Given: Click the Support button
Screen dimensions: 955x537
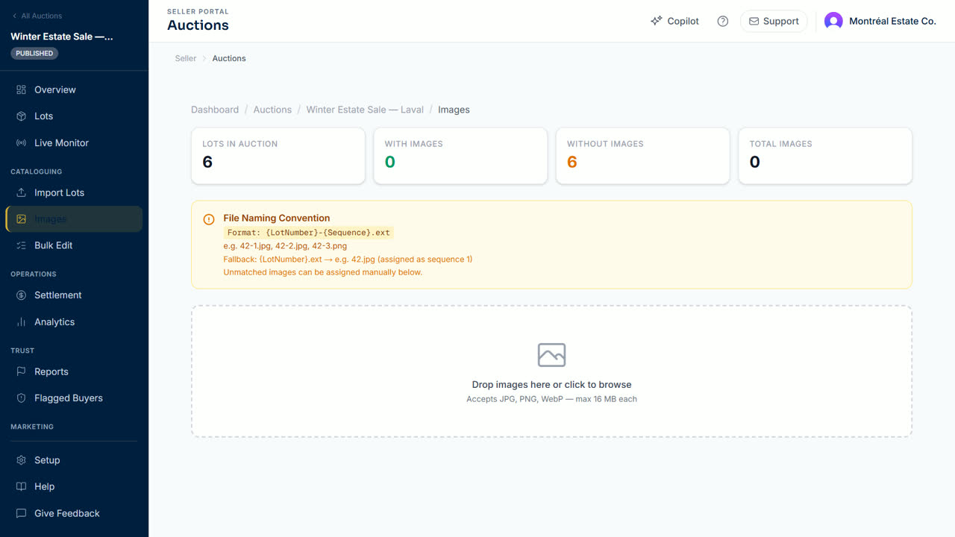Looking at the screenshot, I should [774, 21].
